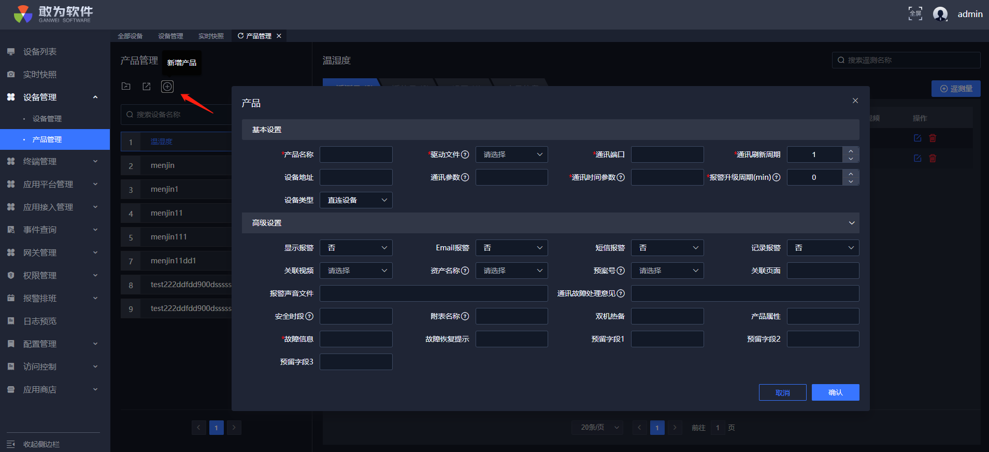Click the help icon next to 驱动文件
The width and height of the screenshot is (989, 452).
[465, 154]
